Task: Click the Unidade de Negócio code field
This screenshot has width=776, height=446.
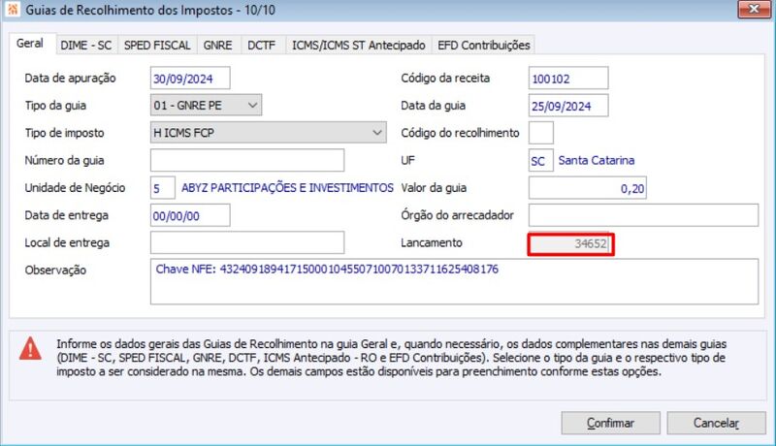Action: pos(162,188)
